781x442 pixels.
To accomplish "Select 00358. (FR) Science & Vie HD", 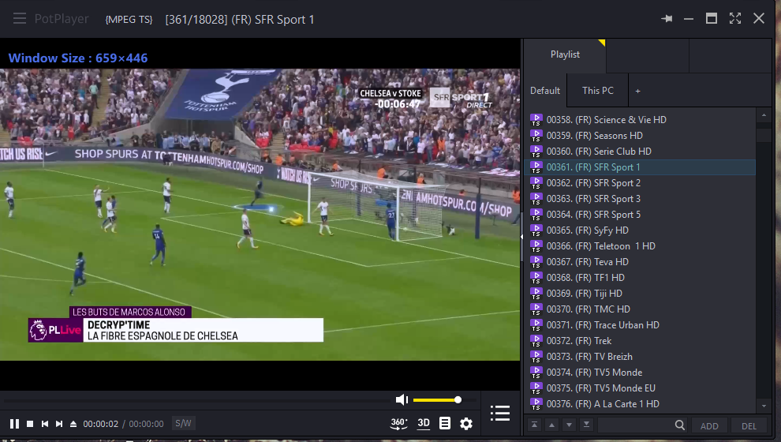I will pyautogui.click(x=640, y=120).
